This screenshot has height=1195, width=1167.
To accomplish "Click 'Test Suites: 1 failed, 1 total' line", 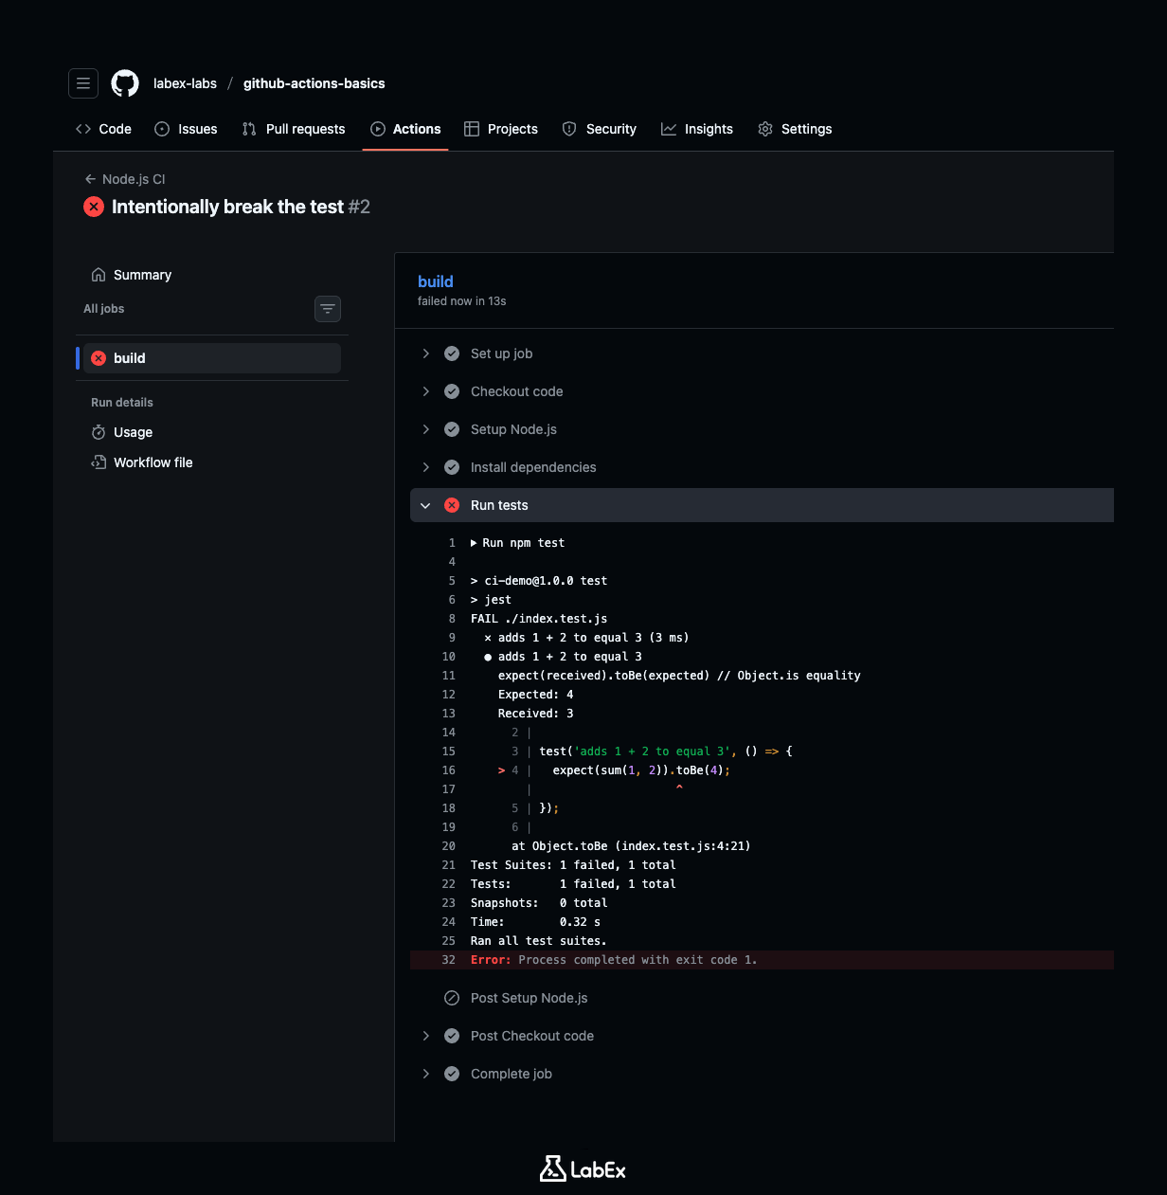I will [573, 865].
